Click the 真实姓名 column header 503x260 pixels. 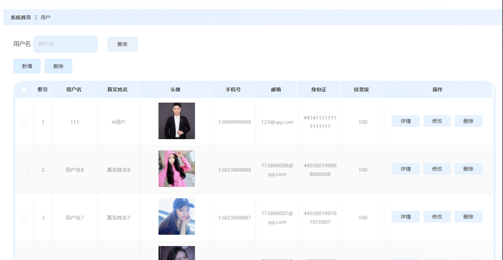click(117, 90)
